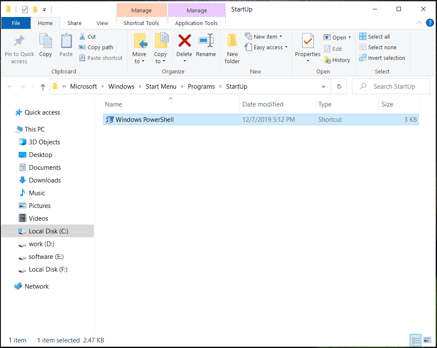
Task: Click the Help question mark icon
Action: click(x=429, y=23)
